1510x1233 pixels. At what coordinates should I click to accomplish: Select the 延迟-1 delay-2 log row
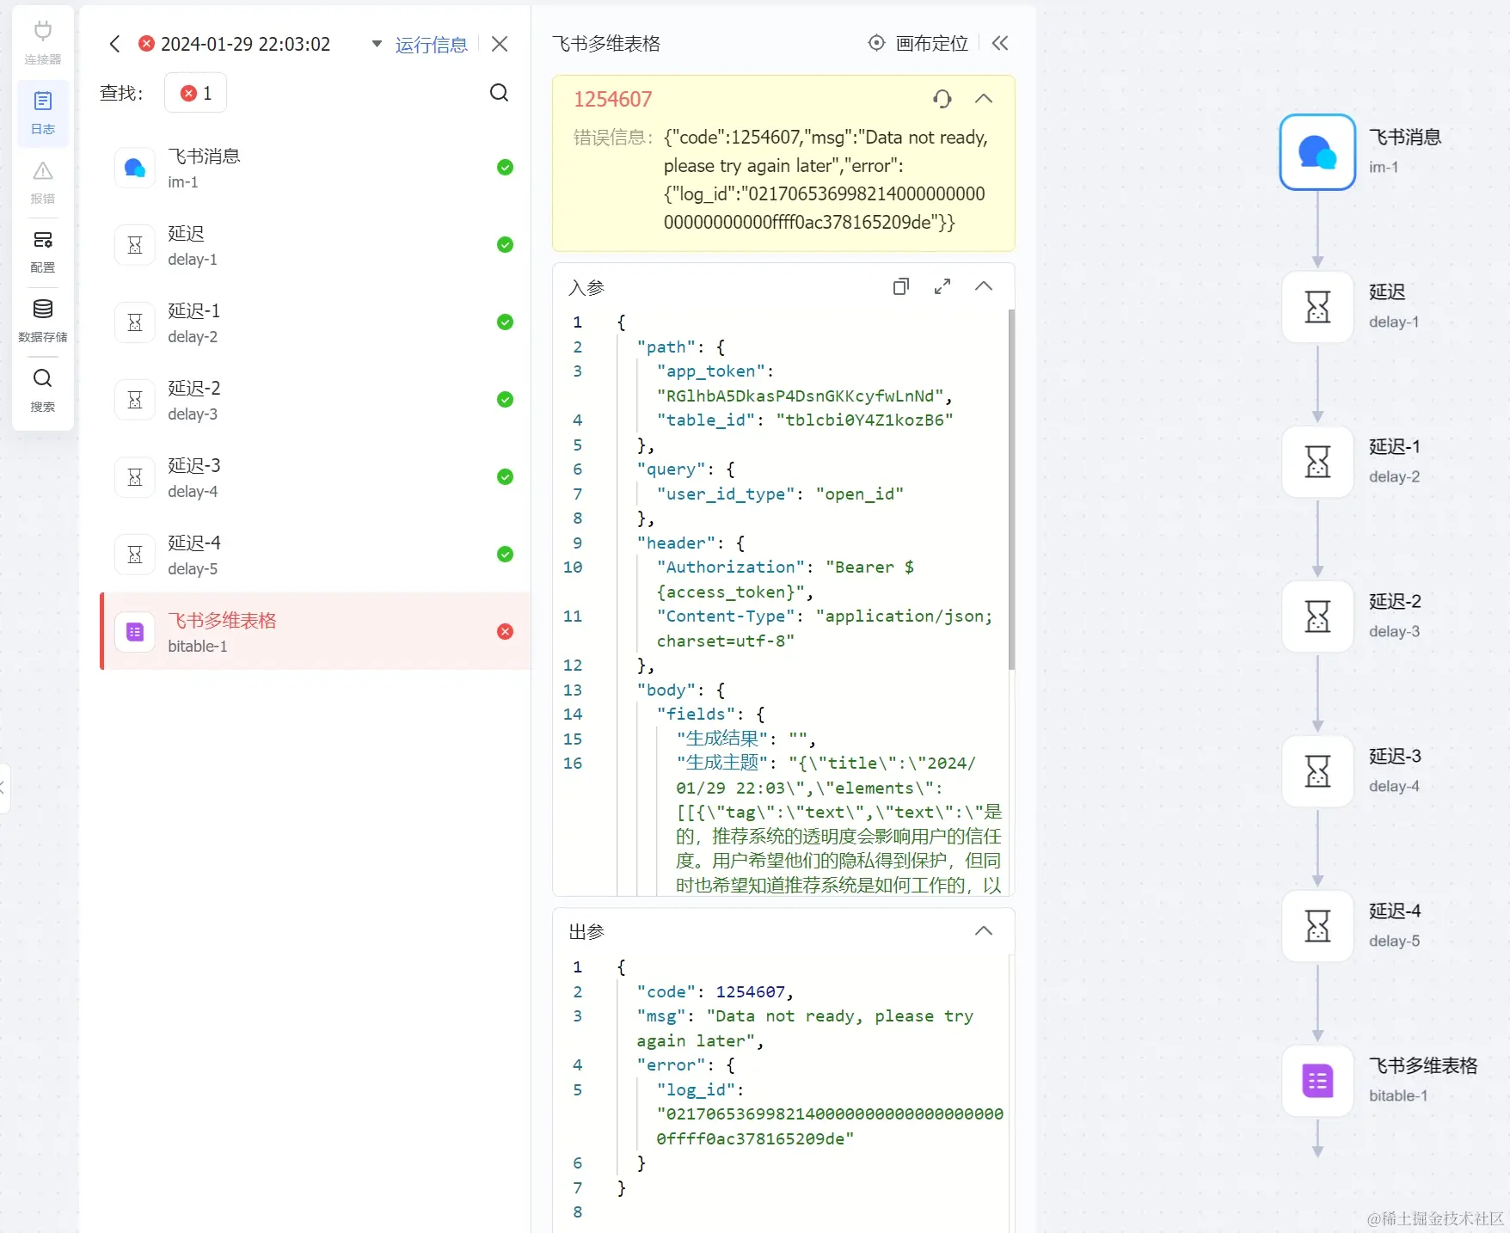[315, 322]
